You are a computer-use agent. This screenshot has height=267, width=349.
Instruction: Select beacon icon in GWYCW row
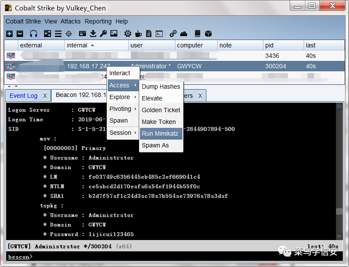tap(11, 66)
